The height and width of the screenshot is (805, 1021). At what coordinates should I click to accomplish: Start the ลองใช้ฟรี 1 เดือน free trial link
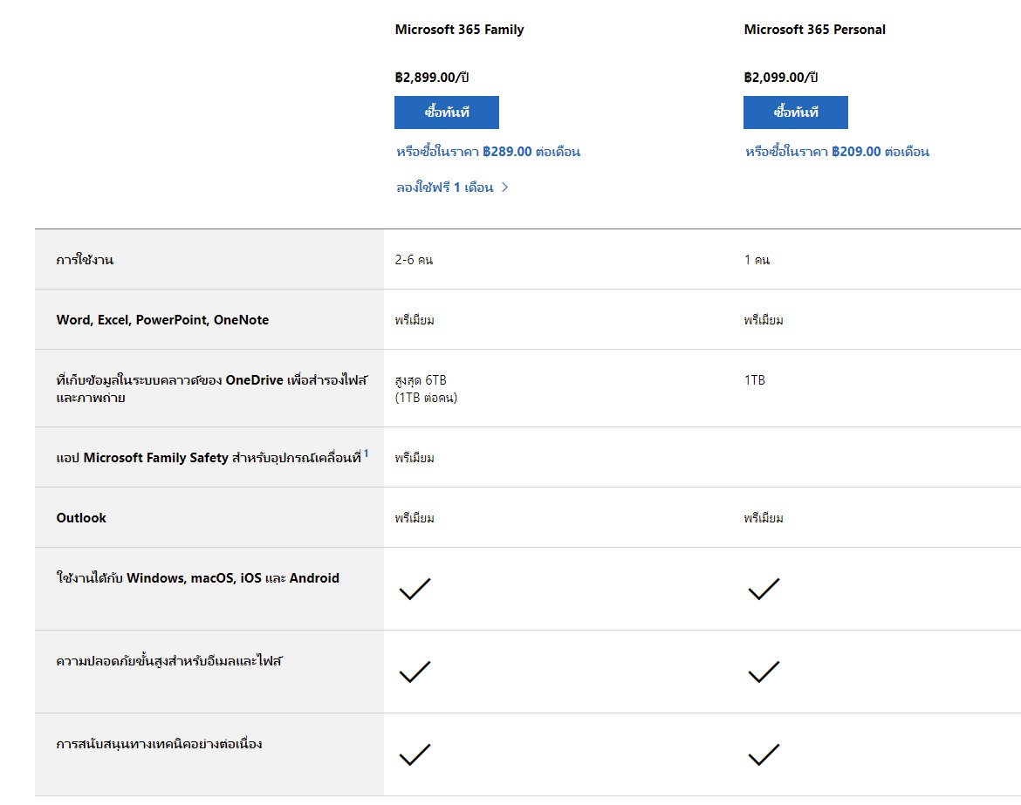(x=445, y=188)
